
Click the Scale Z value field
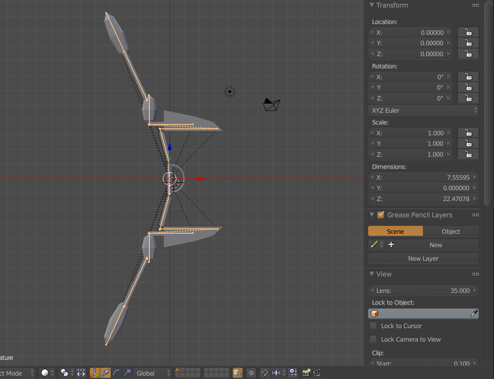(410, 154)
